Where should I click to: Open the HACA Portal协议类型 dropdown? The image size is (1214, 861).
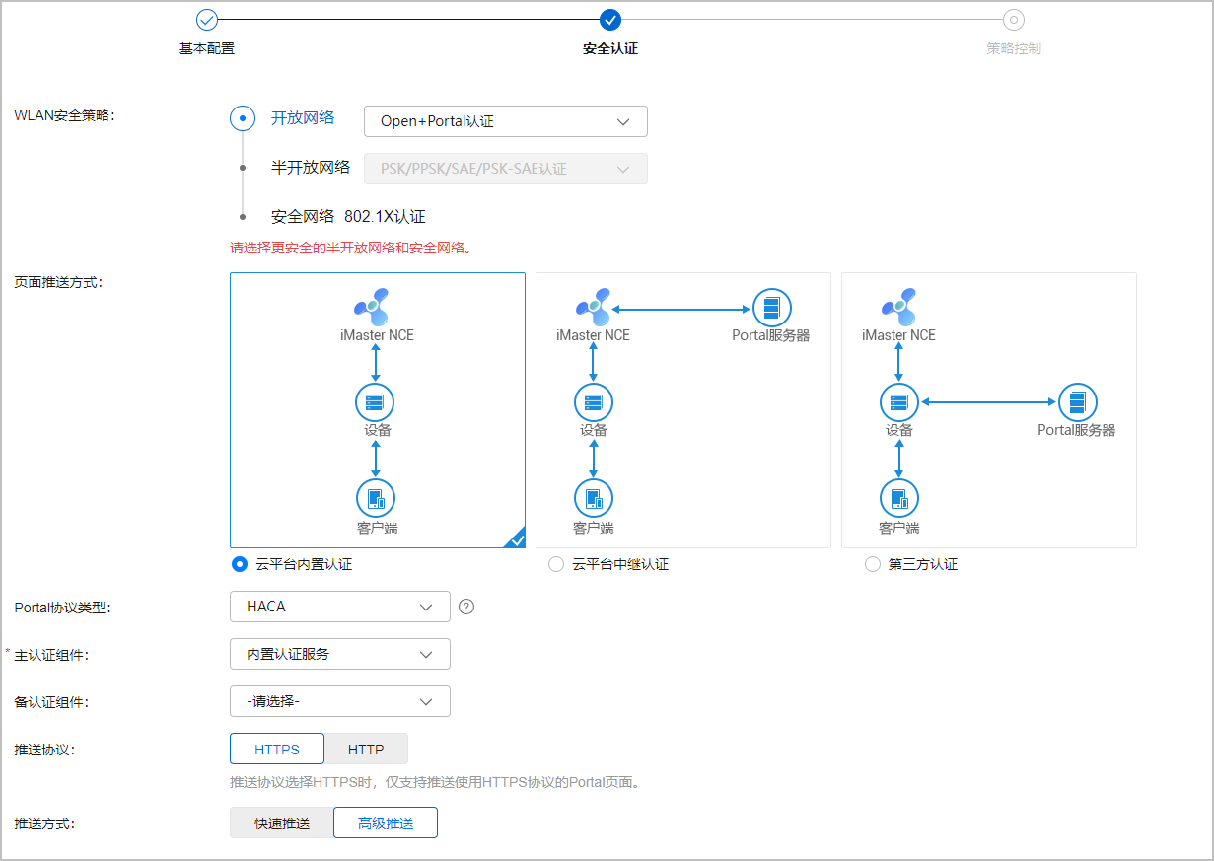[x=340, y=607]
